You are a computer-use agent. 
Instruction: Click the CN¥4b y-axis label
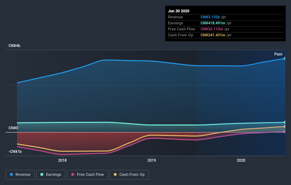14,46
